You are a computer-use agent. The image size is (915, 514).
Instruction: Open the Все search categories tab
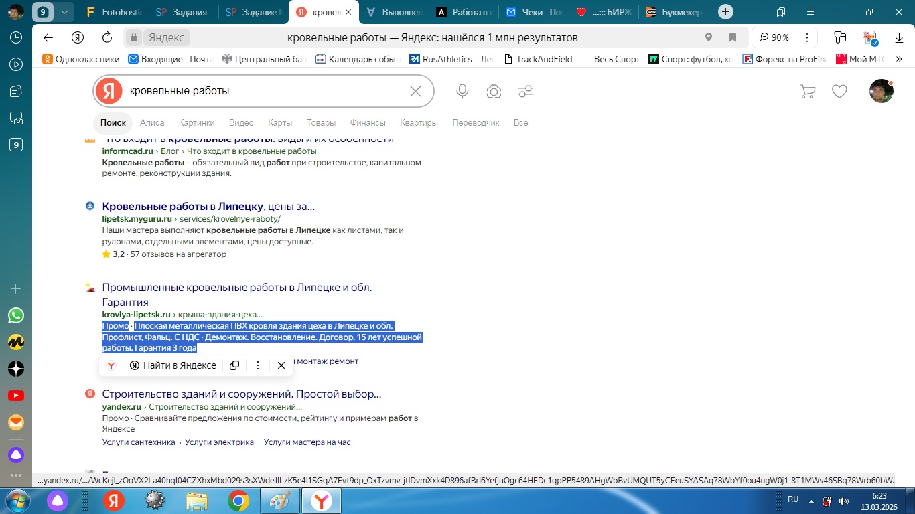[x=520, y=122]
